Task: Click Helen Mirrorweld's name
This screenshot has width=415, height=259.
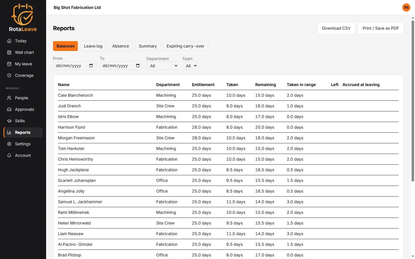Action: pyautogui.click(x=74, y=223)
